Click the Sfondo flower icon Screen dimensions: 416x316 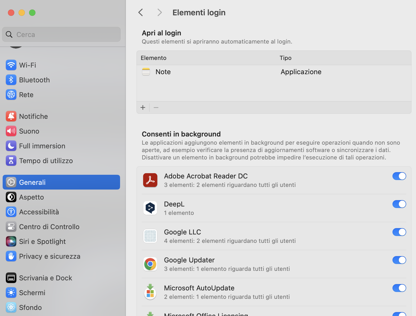pyautogui.click(x=11, y=307)
